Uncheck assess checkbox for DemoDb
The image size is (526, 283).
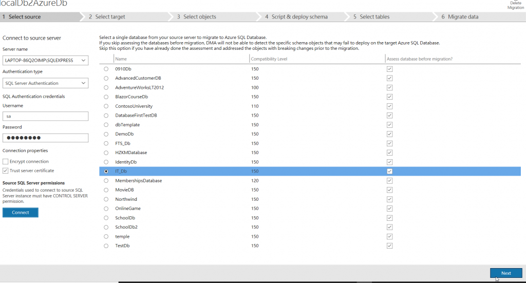[389, 134]
